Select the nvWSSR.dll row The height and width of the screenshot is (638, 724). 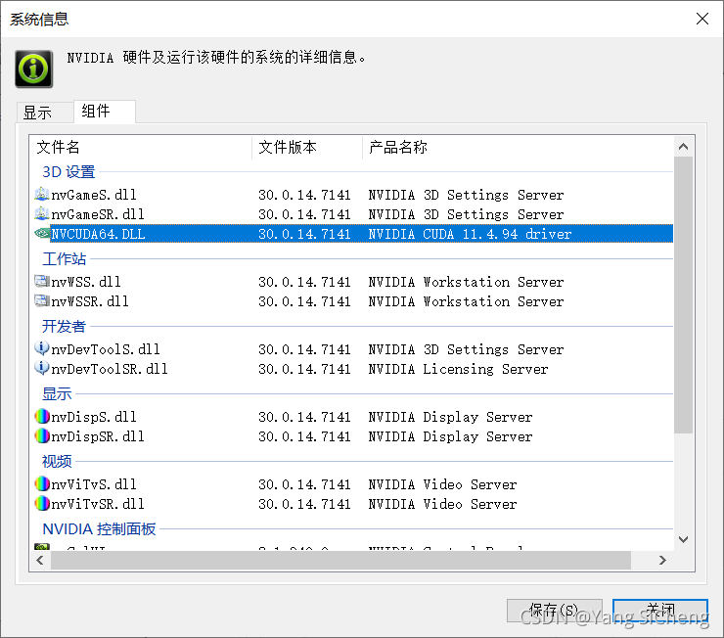[x=353, y=301]
